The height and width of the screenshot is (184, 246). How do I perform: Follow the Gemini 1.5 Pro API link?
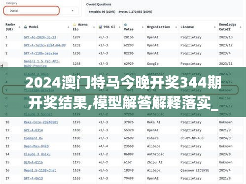(42, 63)
